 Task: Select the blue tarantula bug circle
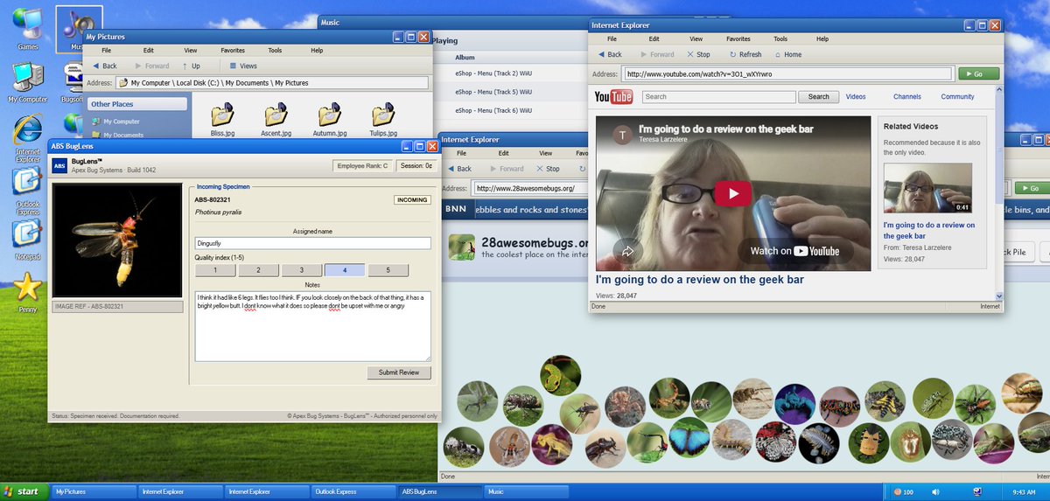click(794, 405)
